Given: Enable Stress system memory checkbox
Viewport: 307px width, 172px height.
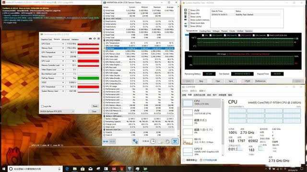Looking at the screenshot, I should 189,20.
